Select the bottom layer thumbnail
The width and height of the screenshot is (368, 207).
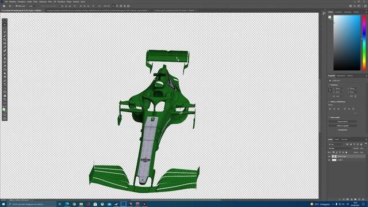(x=334, y=160)
